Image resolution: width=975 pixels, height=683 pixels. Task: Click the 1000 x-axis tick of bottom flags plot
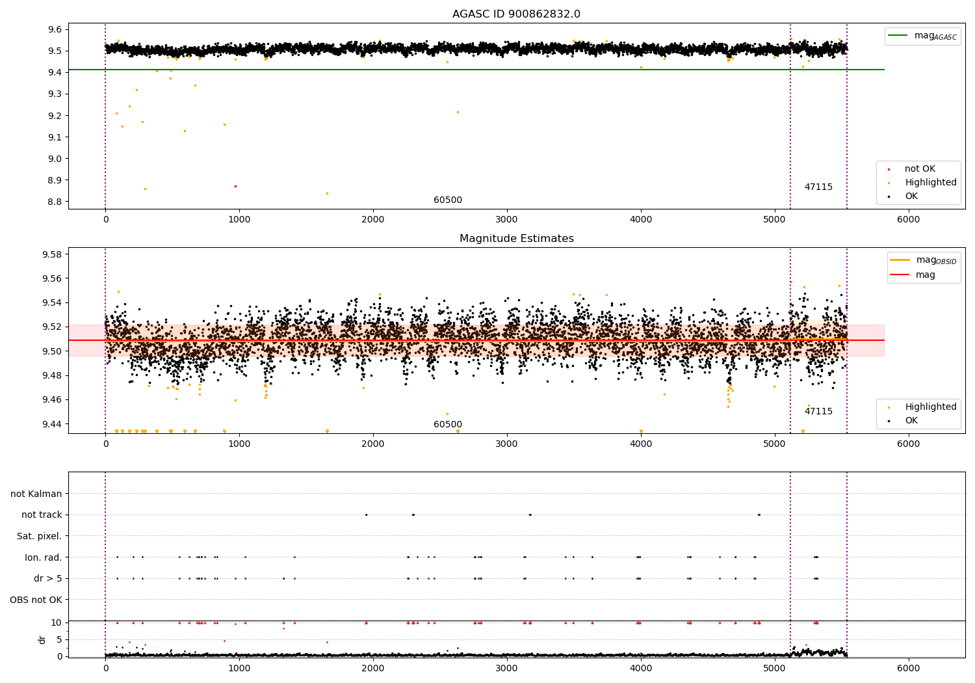pos(239,667)
